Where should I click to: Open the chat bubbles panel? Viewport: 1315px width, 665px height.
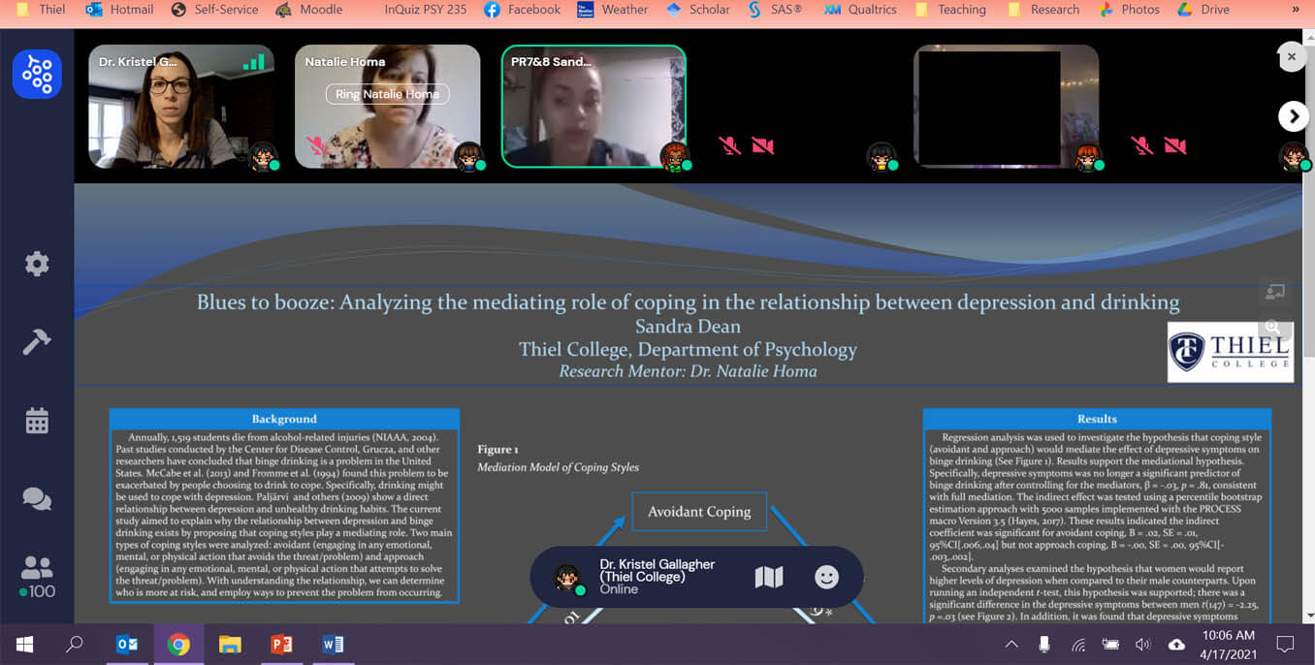coord(37,498)
